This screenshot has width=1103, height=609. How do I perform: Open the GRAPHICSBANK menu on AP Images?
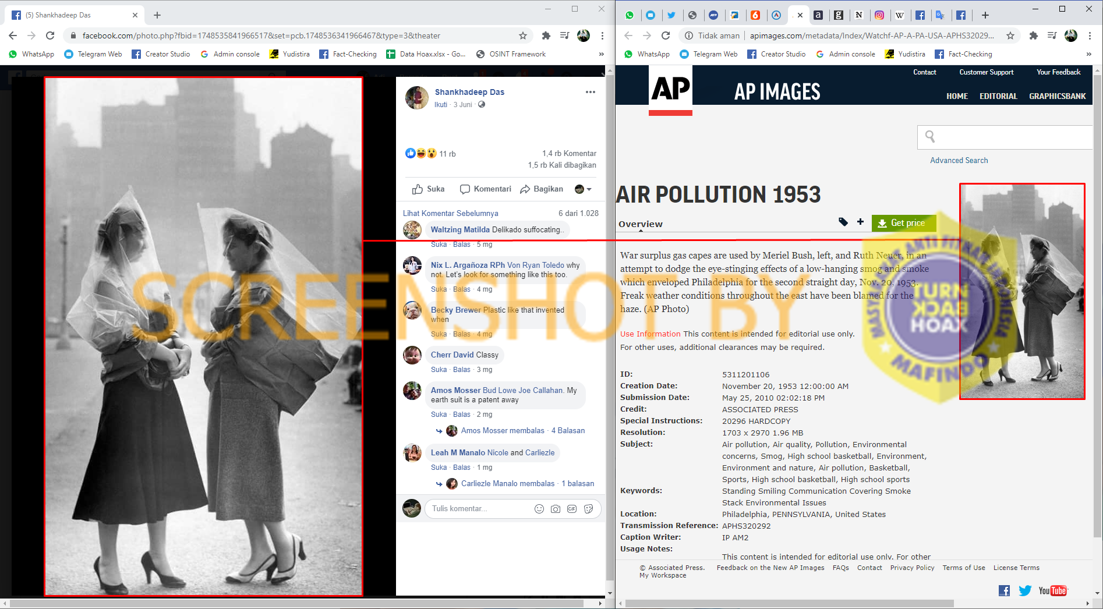[1057, 96]
